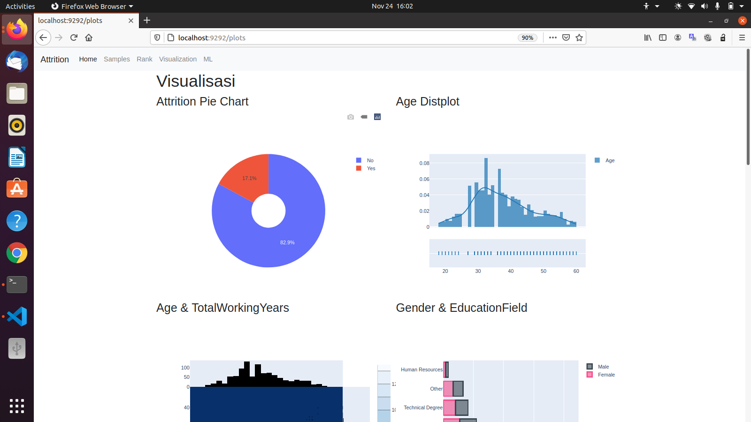The height and width of the screenshot is (422, 751).
Task: Reload the current page
Action: (x=74, y=38)
